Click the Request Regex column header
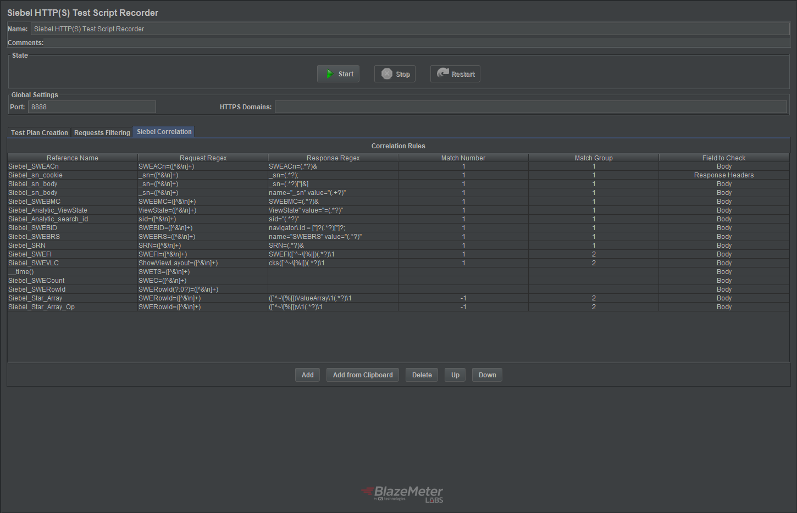The image size is (797, 513). pyautogui.click(x=203, y=158)
